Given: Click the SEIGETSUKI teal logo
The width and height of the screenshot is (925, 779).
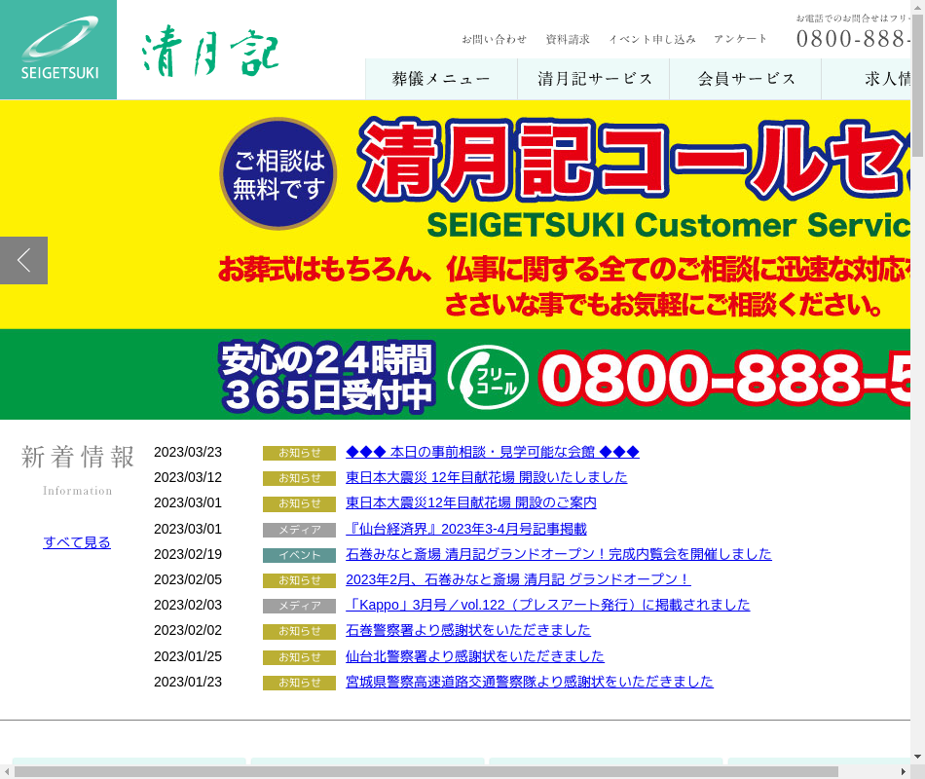Looking at the screenshot, I should [x=58, y=50].
